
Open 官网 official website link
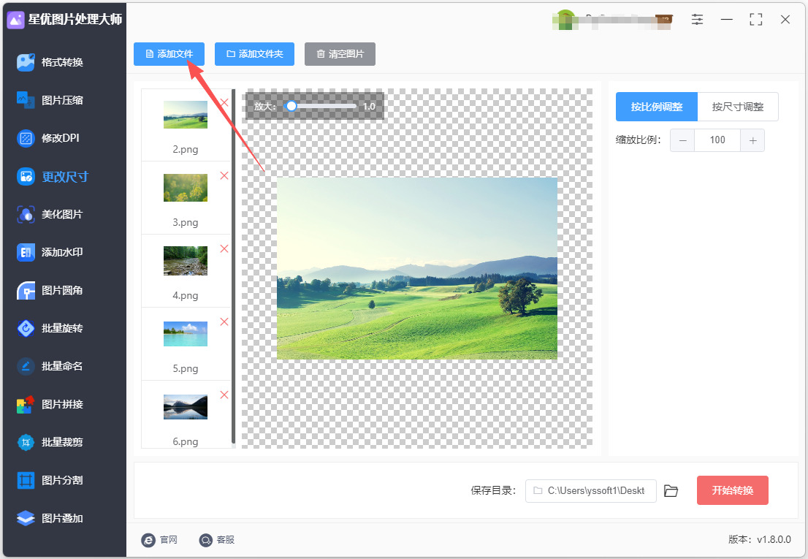[x=160, y=540]
